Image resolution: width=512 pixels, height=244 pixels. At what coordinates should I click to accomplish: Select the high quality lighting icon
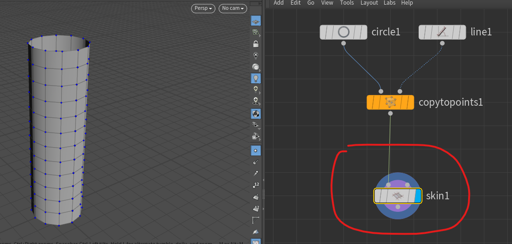coord(256,89)
